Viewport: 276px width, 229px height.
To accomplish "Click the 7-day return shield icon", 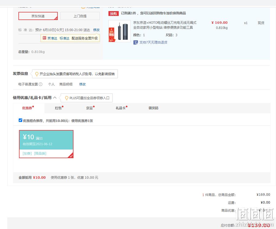I will click(x=136, y=42).
